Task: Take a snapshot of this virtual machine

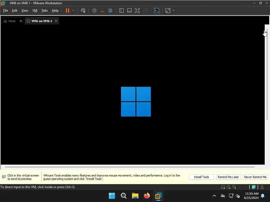Action: click(x=94, y=11)
